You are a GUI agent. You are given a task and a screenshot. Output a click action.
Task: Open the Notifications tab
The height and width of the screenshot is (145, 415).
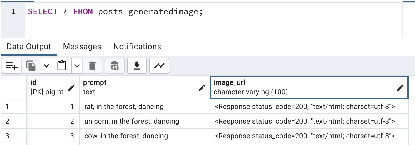click(137, 47)
